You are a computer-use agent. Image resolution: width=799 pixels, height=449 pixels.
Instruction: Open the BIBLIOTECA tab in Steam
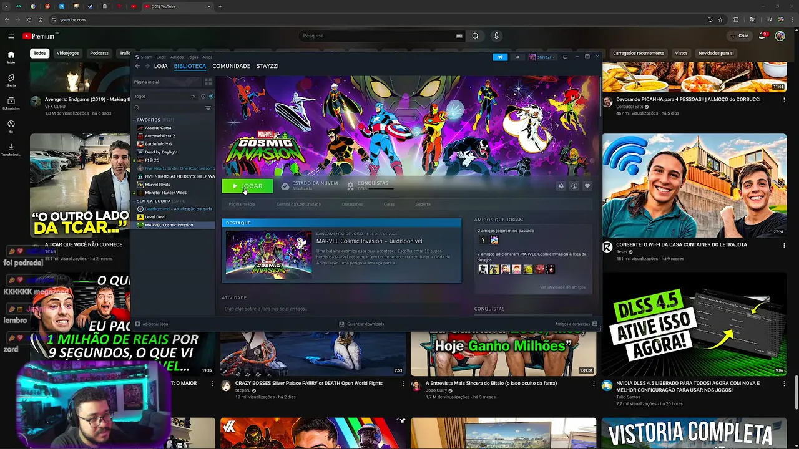[x=190, y=66]
